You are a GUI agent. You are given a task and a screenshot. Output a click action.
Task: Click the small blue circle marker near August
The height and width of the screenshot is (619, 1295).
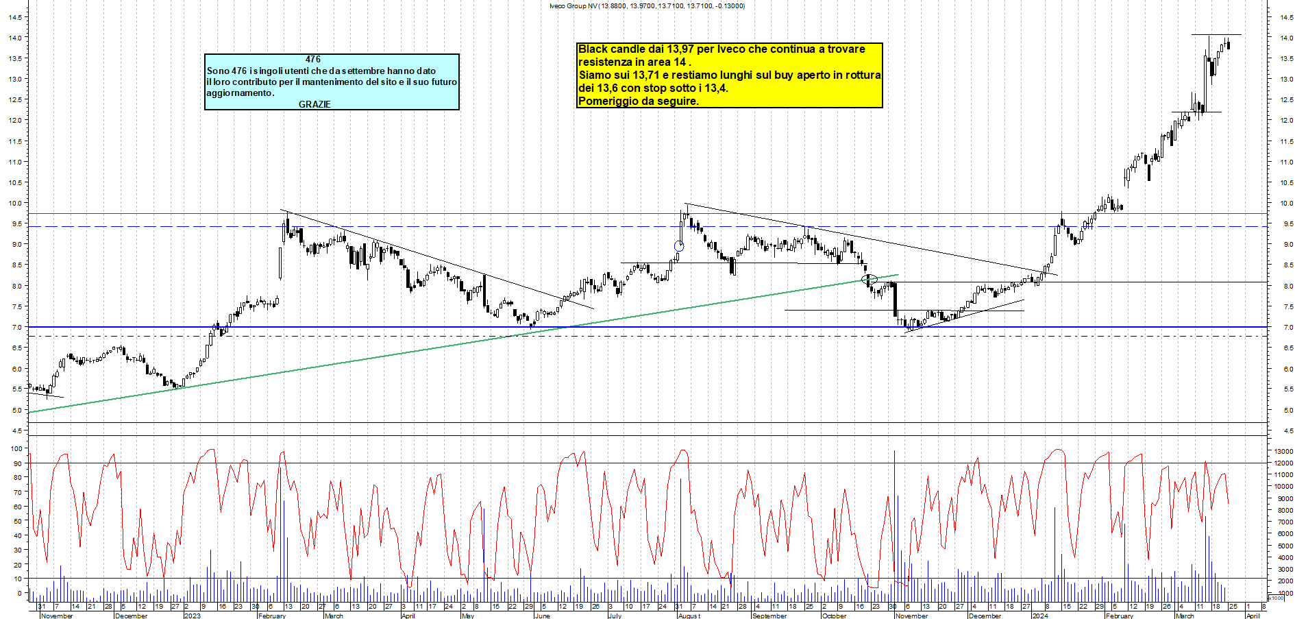click(678, 246)
